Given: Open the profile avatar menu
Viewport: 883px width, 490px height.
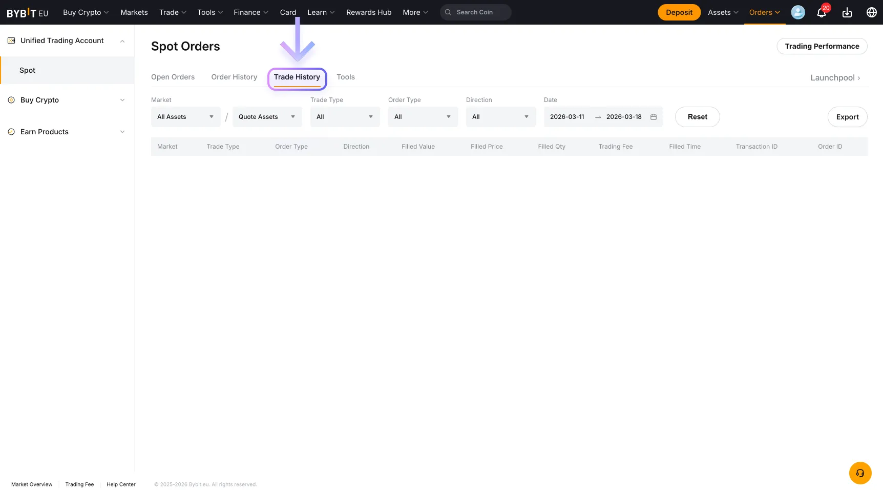Looking at the screenshot, I should pyautogui.click(x=797, y=12).
